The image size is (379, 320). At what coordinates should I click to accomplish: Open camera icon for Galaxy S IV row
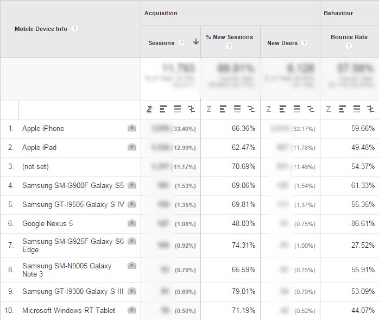[132, 204]
